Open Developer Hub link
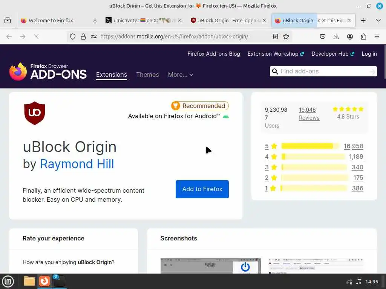 point(333,54)
